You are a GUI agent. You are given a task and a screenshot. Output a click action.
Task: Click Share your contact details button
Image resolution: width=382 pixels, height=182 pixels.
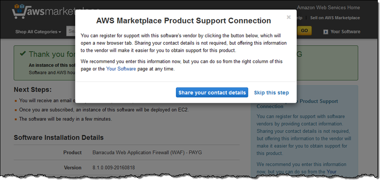212,92
